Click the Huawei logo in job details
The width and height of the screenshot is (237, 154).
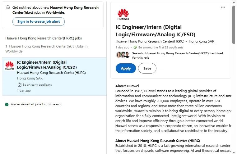pyautogui.click(x=123, y=15)
